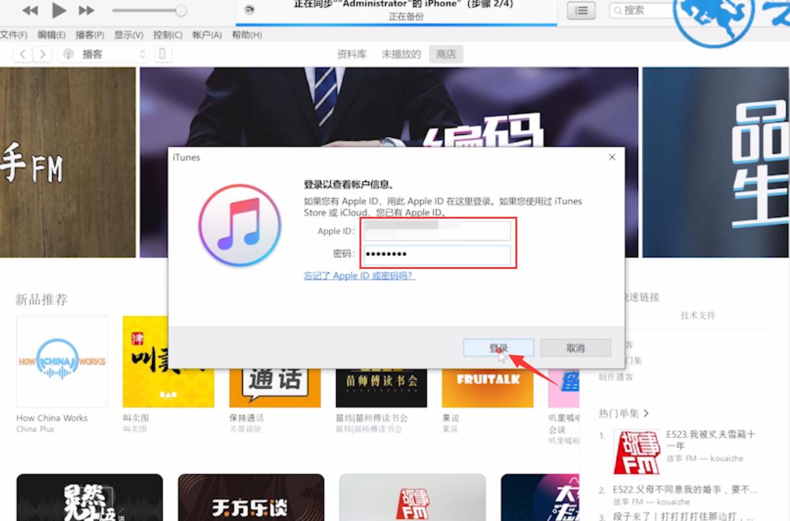Click the fast forward next button
Image resolution: width=790 pixels, height=521 pixels.
click(x=86, y=10)
